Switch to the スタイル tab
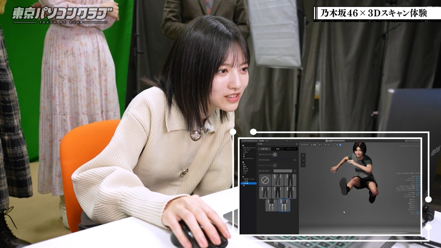This screenshot has height=248, width=441. [x=265, y=149]
